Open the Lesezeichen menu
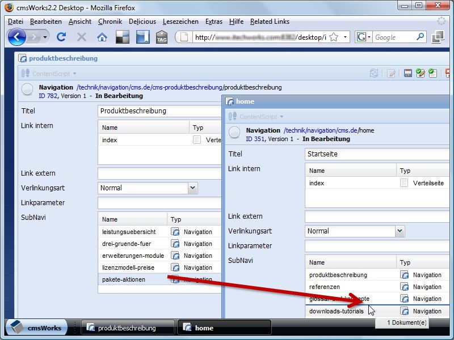The image size is (454, 340). pyautogui.click(x=180, y=22)
